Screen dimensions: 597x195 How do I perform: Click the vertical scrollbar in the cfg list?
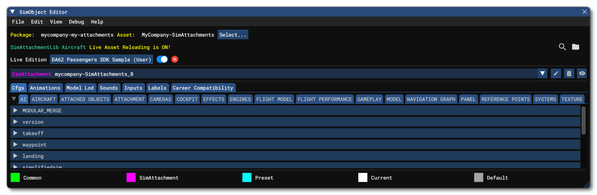(583, 121)
